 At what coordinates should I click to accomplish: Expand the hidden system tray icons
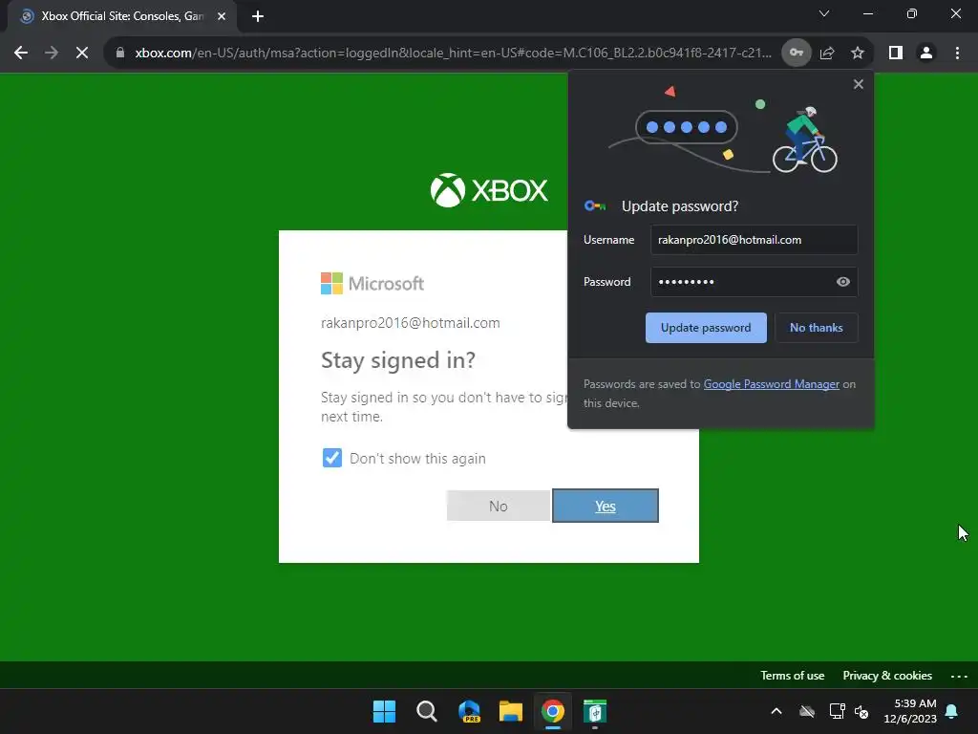point(776,711)
